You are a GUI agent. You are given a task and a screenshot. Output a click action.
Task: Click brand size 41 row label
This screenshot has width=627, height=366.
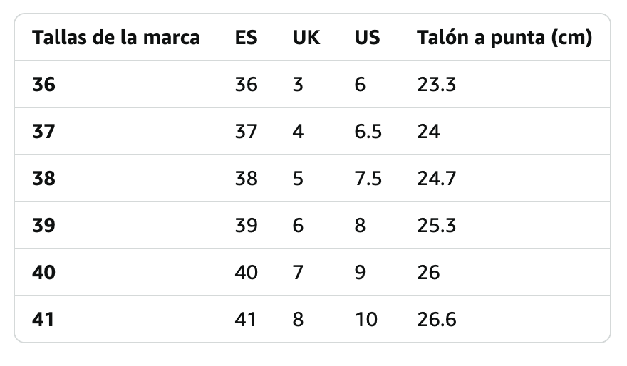tap(43, 320)
